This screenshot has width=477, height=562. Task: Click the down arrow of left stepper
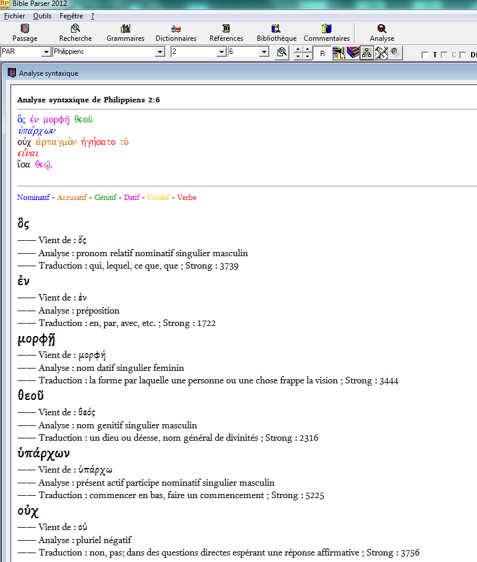(298, 56)
